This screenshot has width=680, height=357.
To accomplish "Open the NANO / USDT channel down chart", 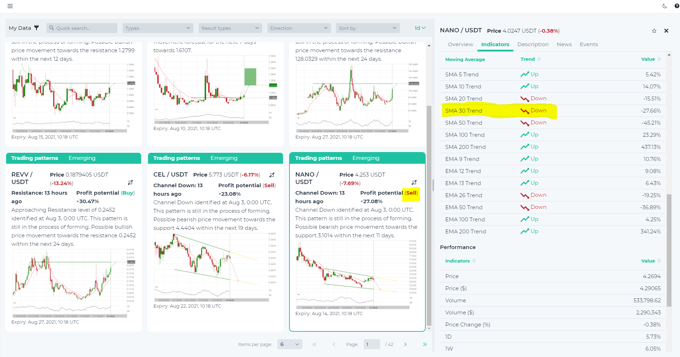I will pos(357,275).
